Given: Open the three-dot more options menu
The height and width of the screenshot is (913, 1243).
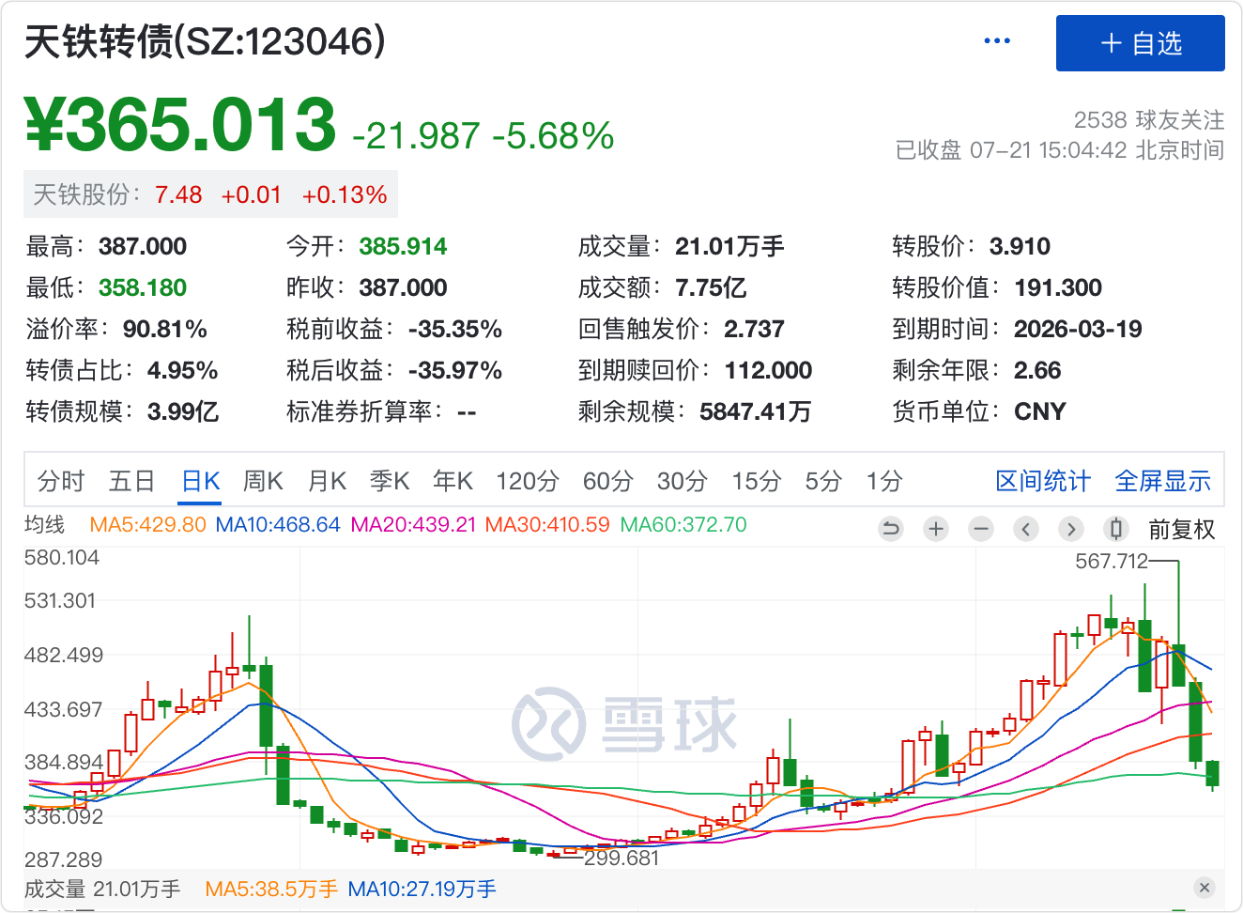Looking at the screenshot, I should coord(996,41).
